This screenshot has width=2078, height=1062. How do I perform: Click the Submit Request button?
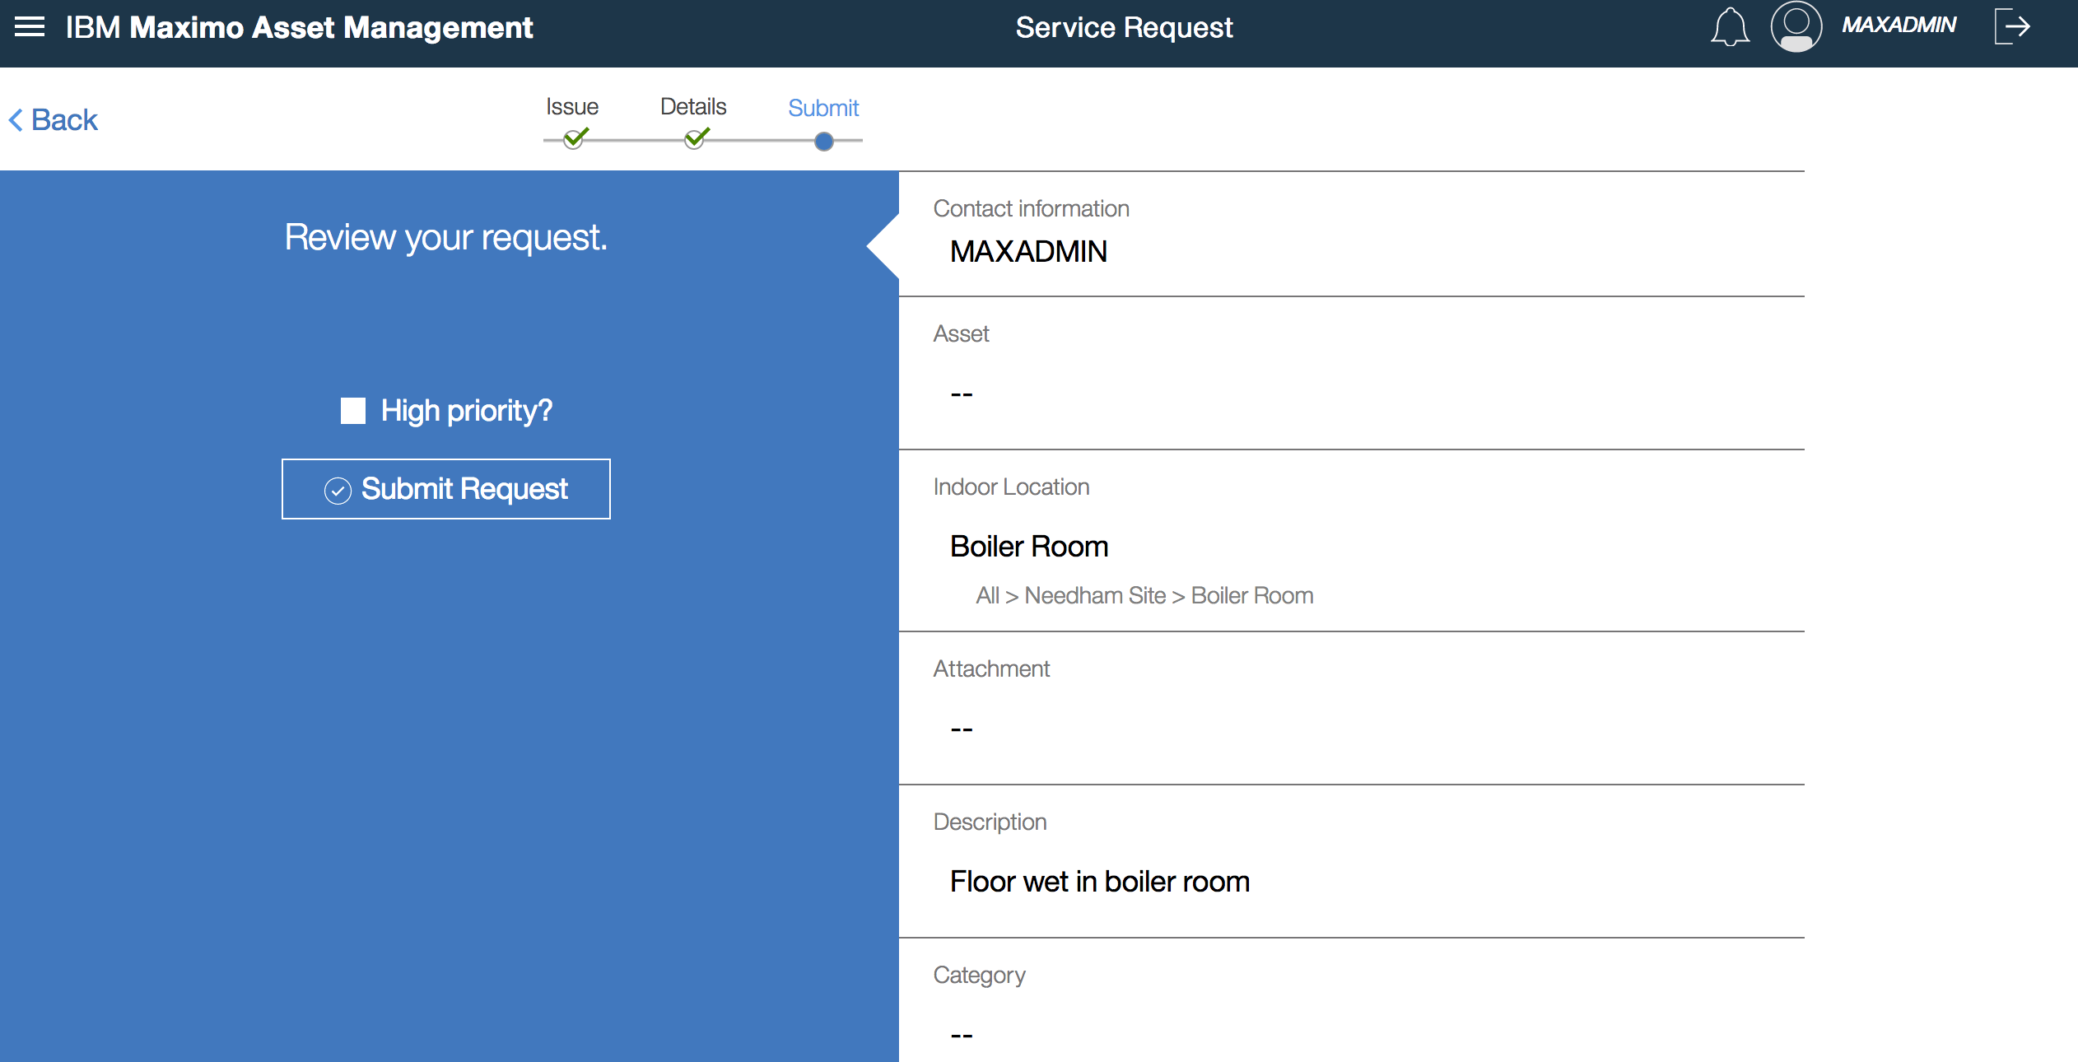pos(446,489)
